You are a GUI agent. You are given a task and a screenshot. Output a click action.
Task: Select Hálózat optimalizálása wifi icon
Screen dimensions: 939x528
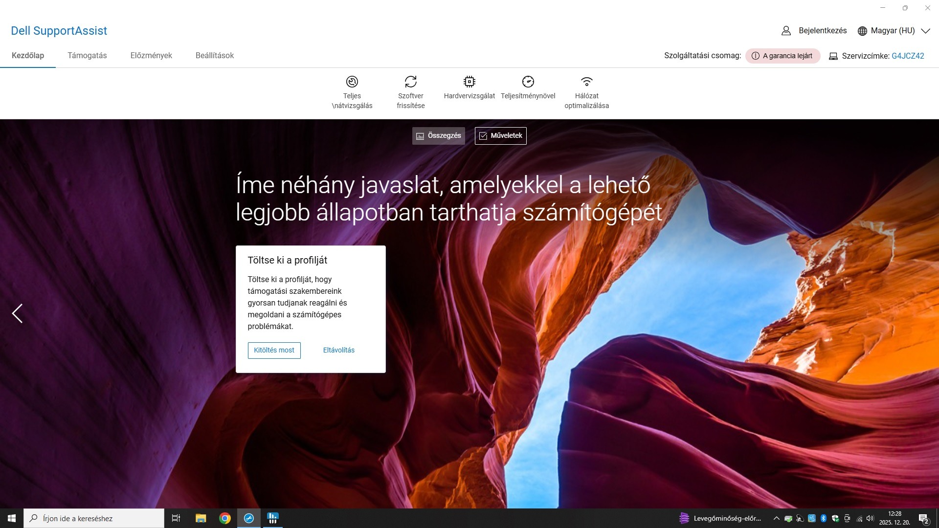pos(587,82)
